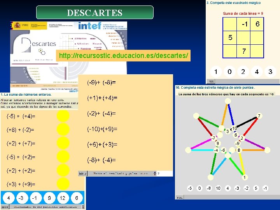Screen dimensions: 280x210
Task: Click the empty top tip node of the star
Action: [228, 101]
